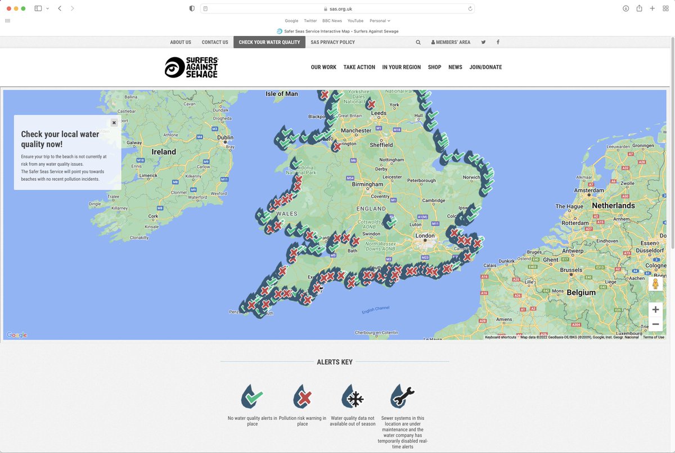The width and height of the screenshot is (675, 453).
Task: Show the tab overview icon
Action: (x=665, y=8)
